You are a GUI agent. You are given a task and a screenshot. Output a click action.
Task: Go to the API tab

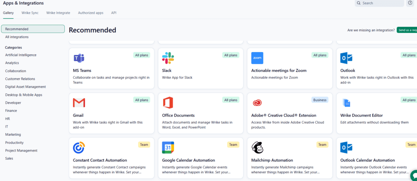pyautogui.click(x=114, y=13)
